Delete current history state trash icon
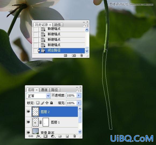 click(81, 55)
